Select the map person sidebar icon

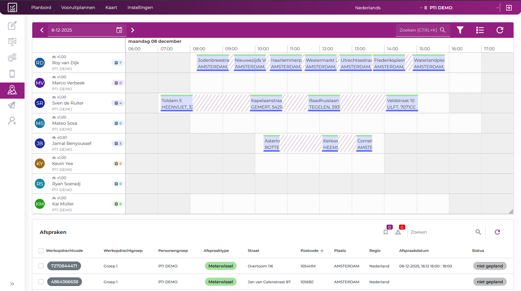point(12,90)
